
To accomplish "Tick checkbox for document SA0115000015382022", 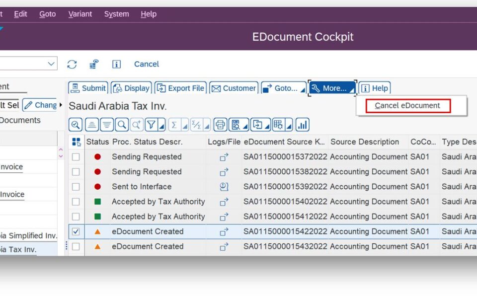I will coord(76,172).
